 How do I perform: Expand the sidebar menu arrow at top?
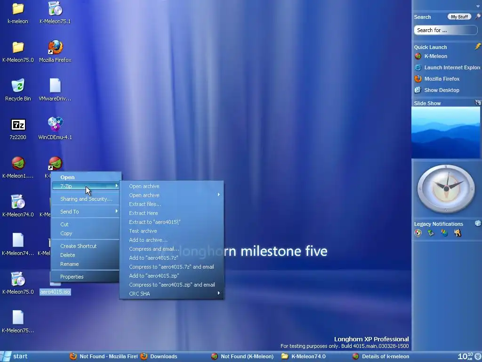click(478, 6)
